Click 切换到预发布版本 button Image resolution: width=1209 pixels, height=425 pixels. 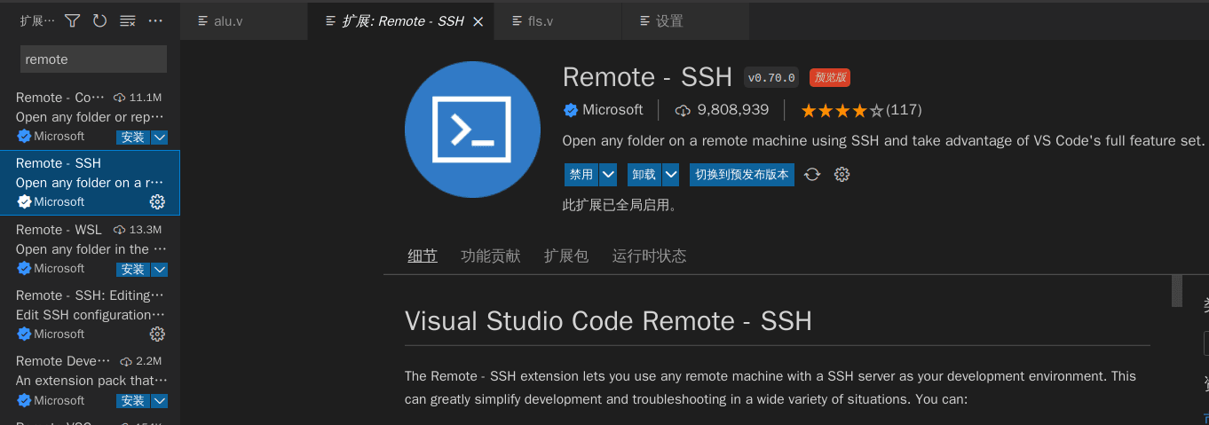742,175
